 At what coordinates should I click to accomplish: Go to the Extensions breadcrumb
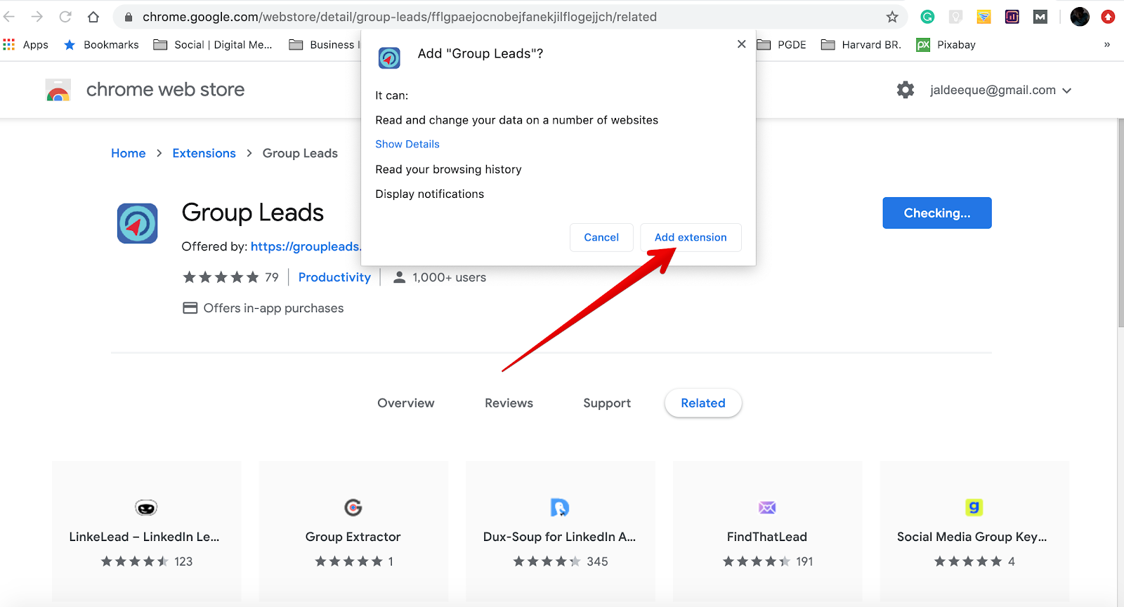pyautogui.click(x=204, y=153)
